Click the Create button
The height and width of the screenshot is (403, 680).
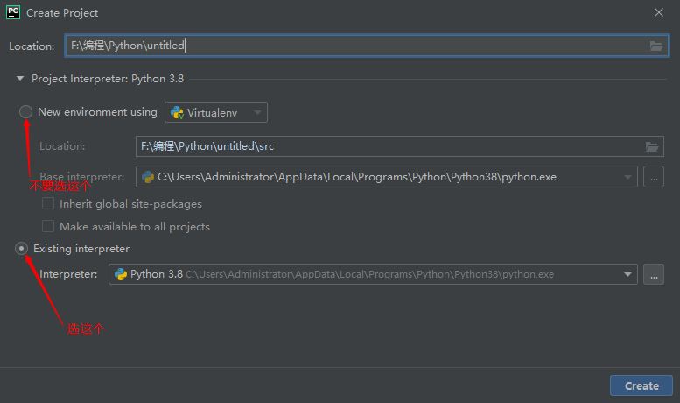641,385
